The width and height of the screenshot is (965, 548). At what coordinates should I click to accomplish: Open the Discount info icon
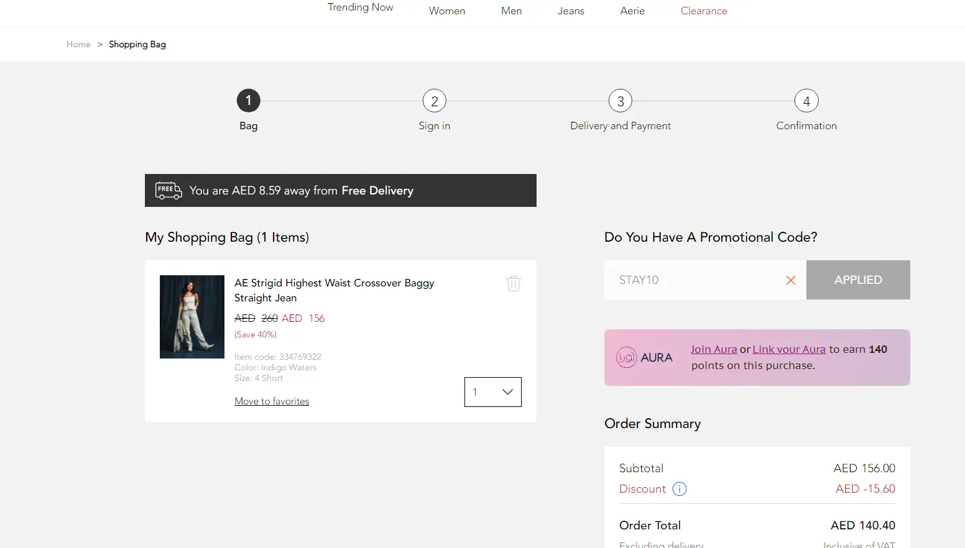click(680, 489)
